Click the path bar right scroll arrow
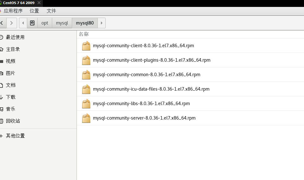This screenshot has width=304, height=180. pos(101,23)
